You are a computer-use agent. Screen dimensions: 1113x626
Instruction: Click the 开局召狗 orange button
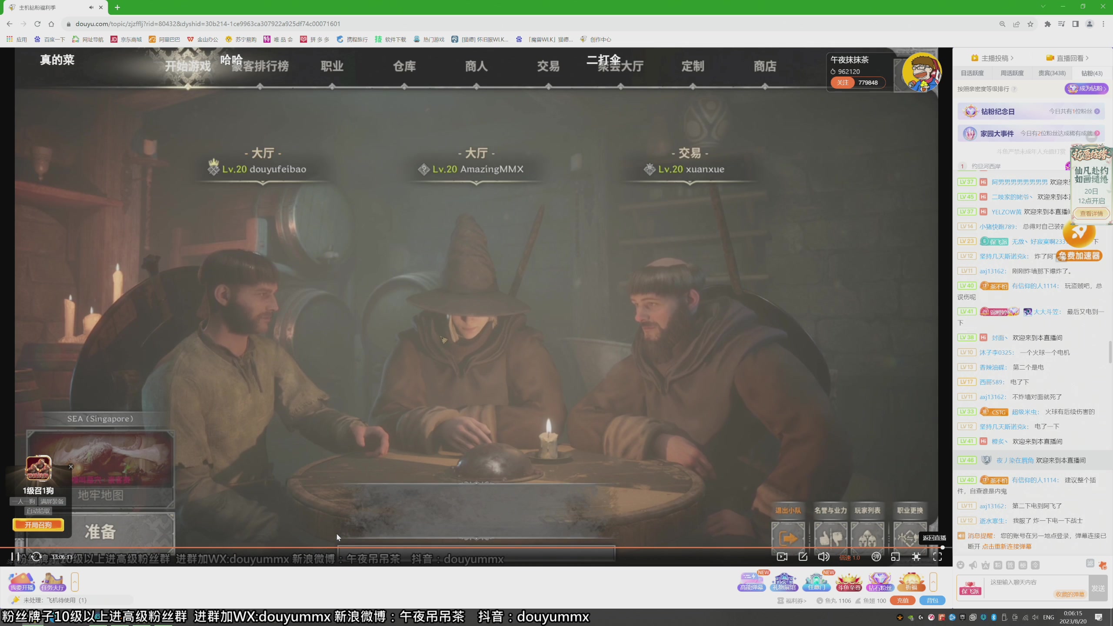(38, 525)
